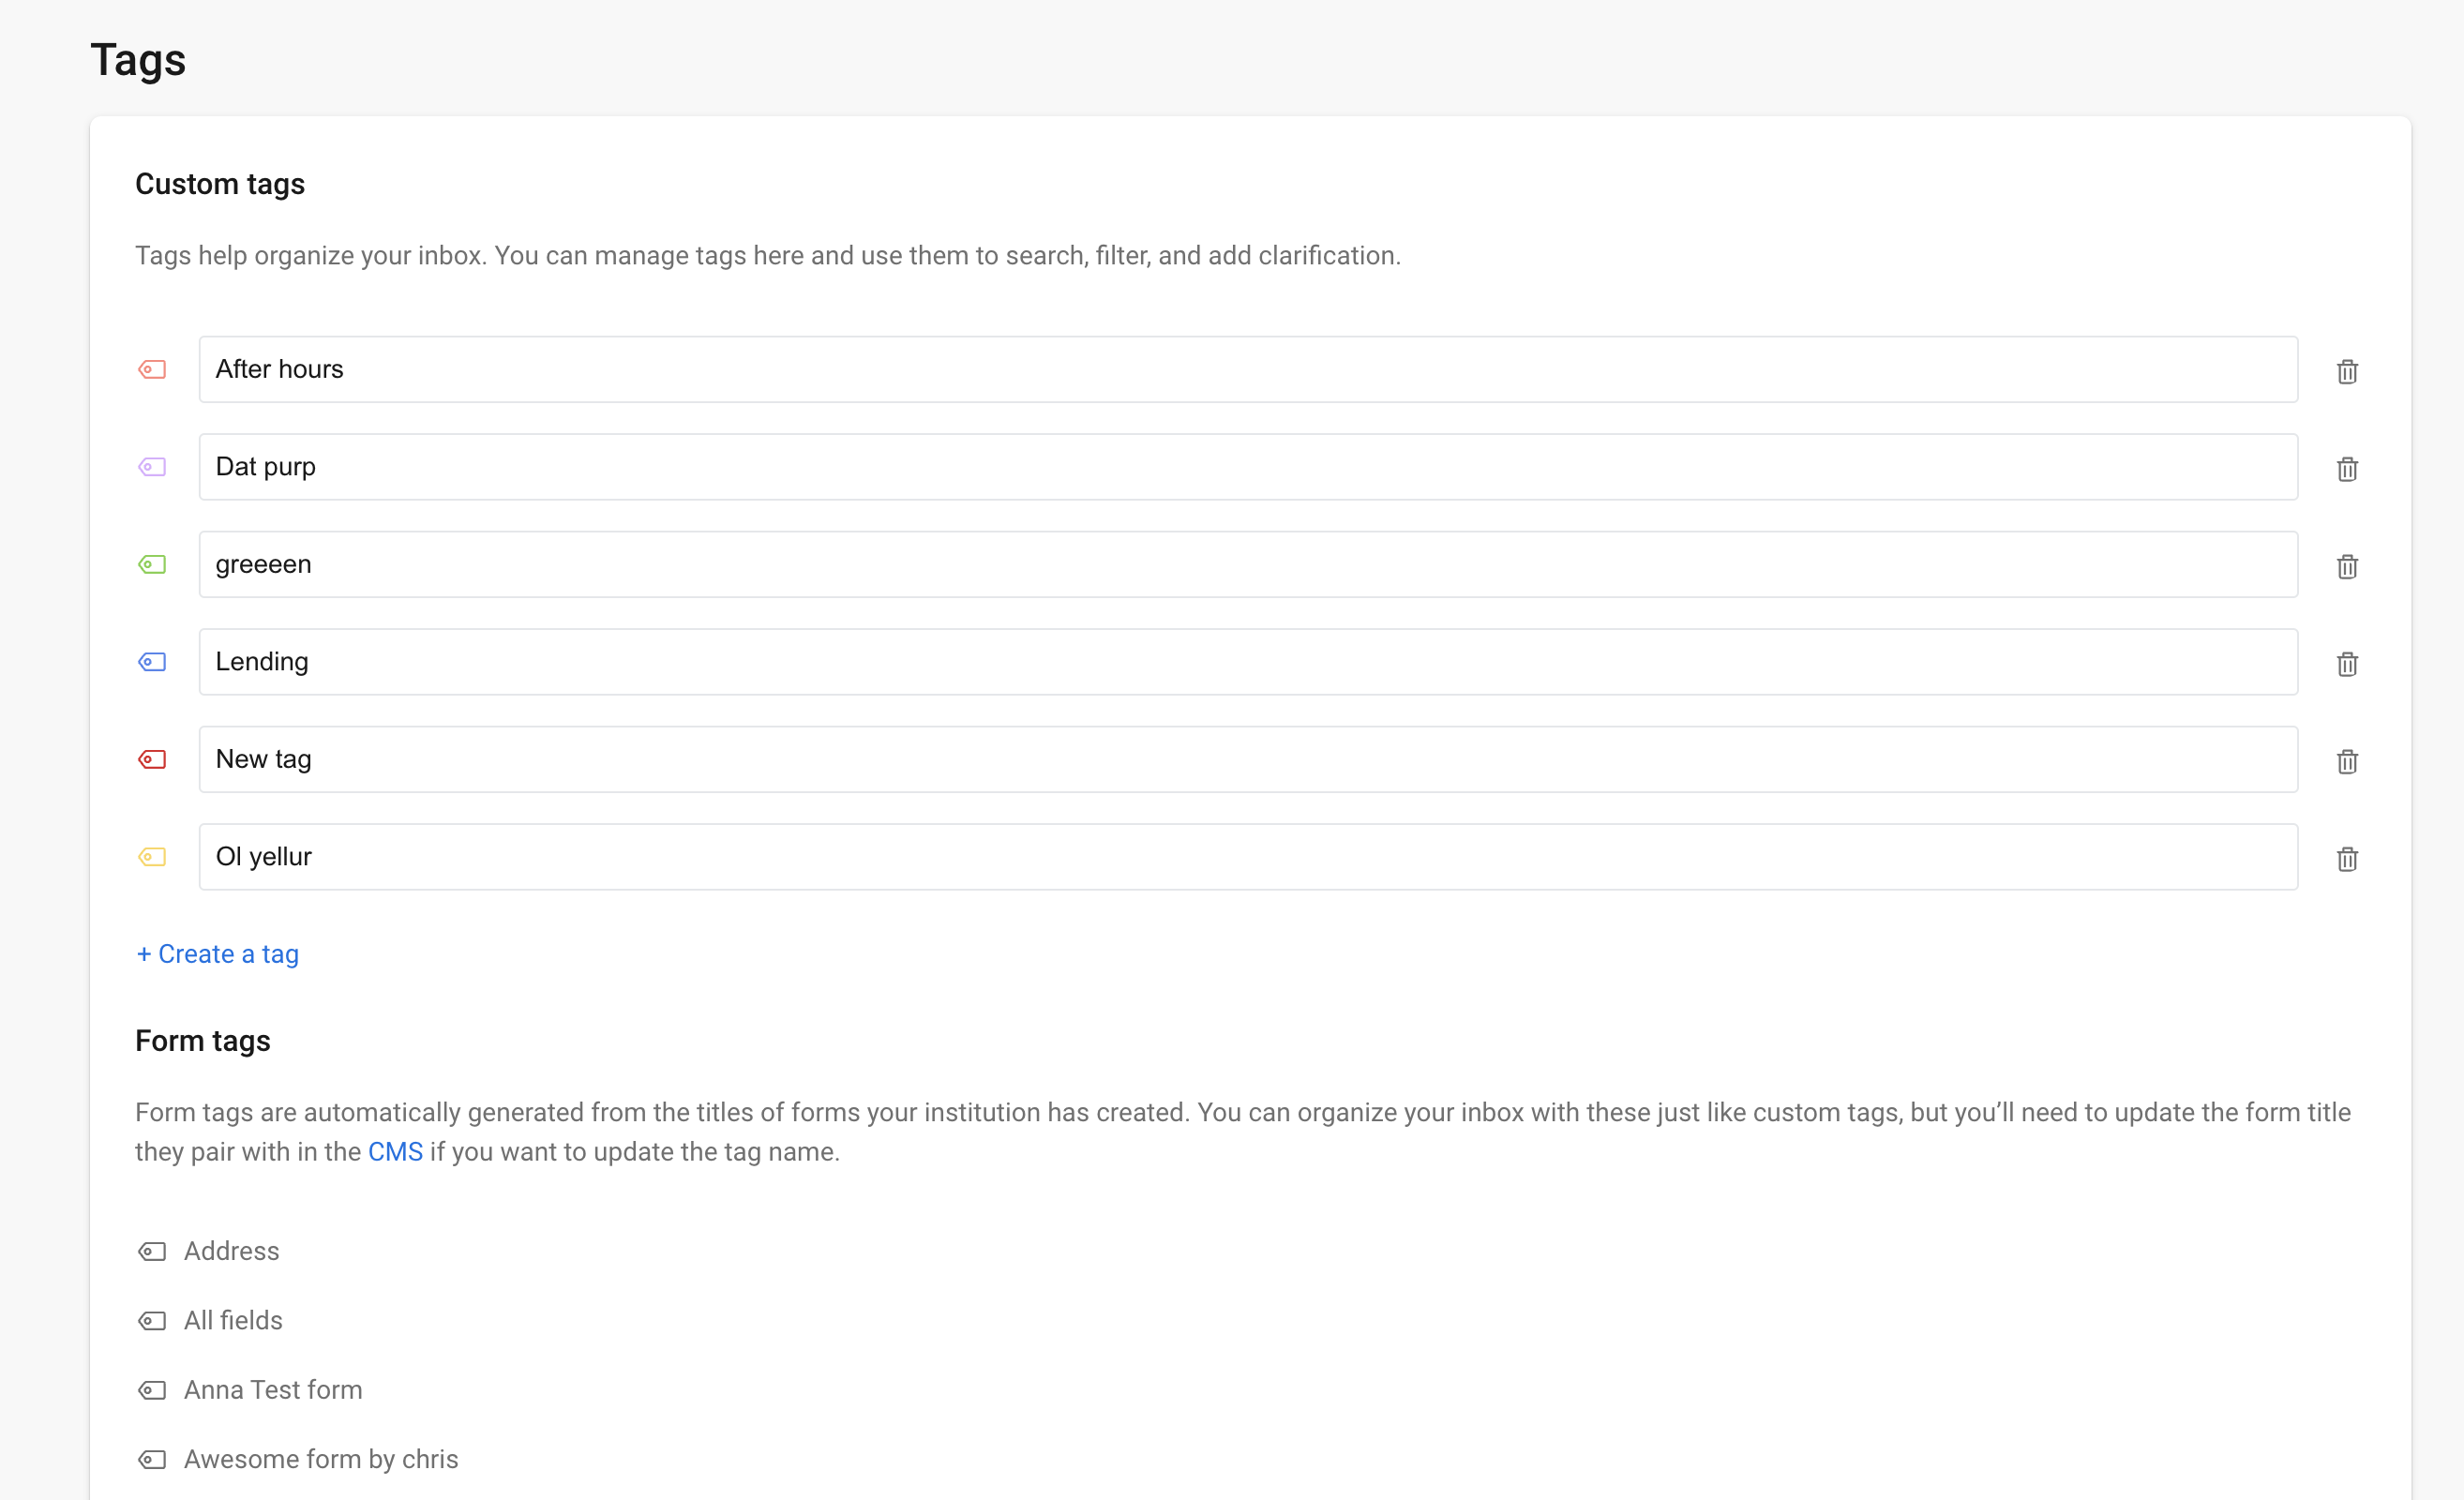Select Awesome form by chris tag

[x=320, y=1459]
